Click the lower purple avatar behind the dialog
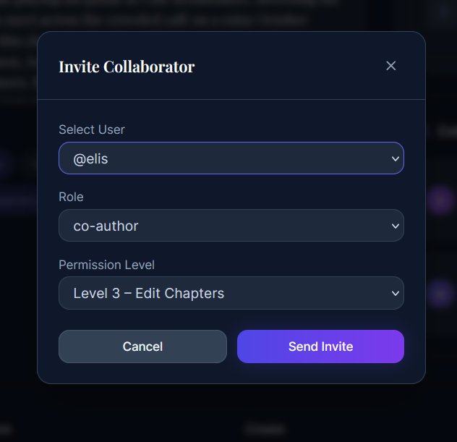 (440, 294)
